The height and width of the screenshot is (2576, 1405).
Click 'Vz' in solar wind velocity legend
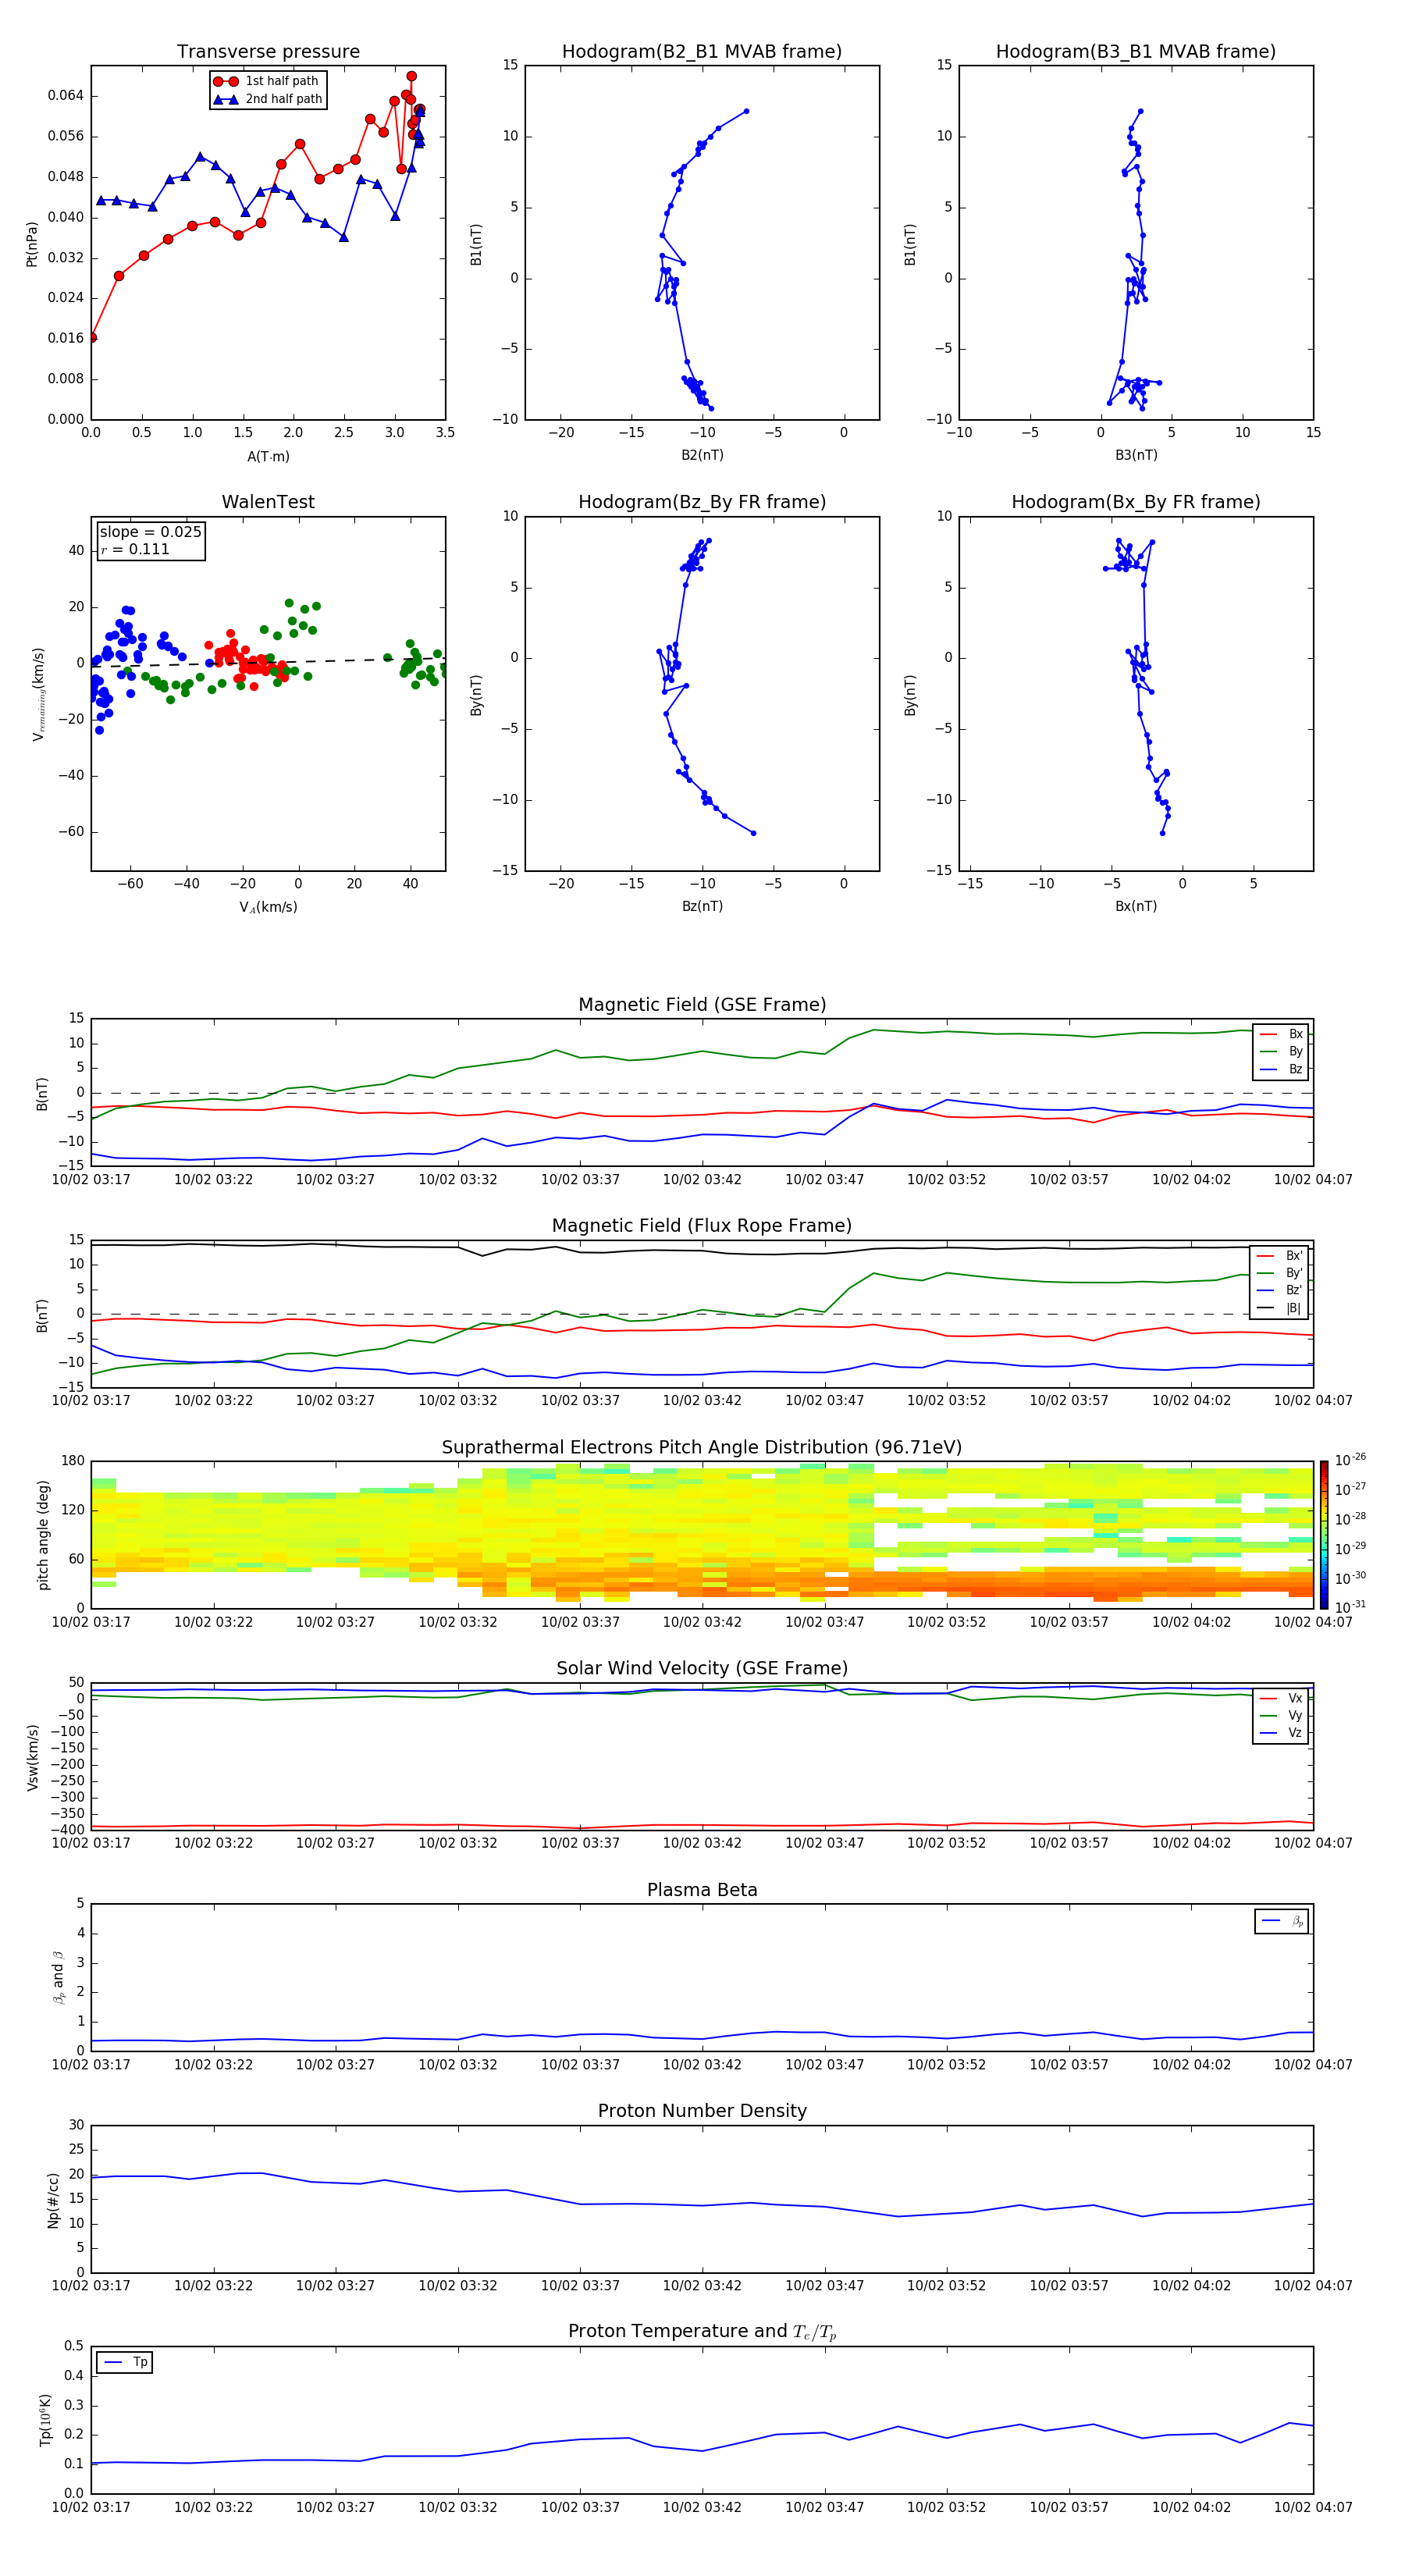(x=1281, y=1733)
